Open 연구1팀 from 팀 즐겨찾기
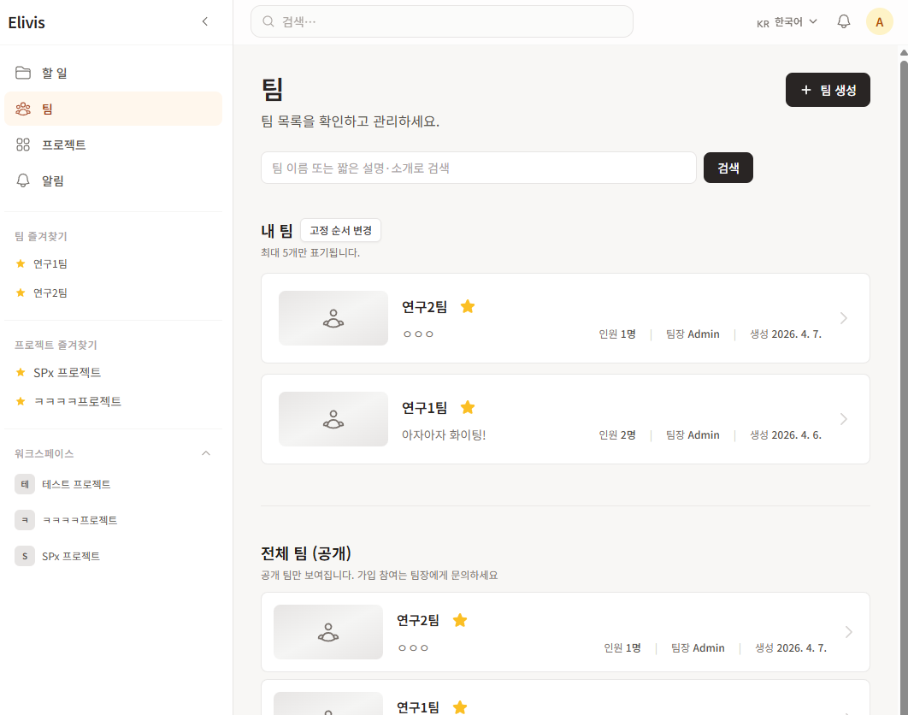908x715 pixels. click(50, 263)
